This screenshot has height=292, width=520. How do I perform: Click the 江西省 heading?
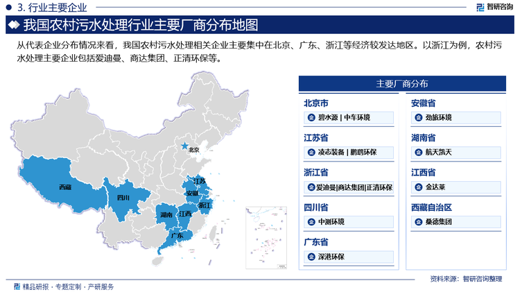pos(424,173)
